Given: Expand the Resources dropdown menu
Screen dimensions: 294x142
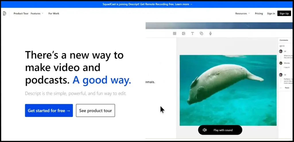Looking at the screenshot, I should pos(242,14).
